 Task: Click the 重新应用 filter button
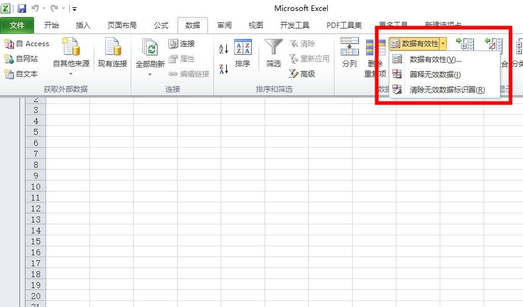coord(309,59)
